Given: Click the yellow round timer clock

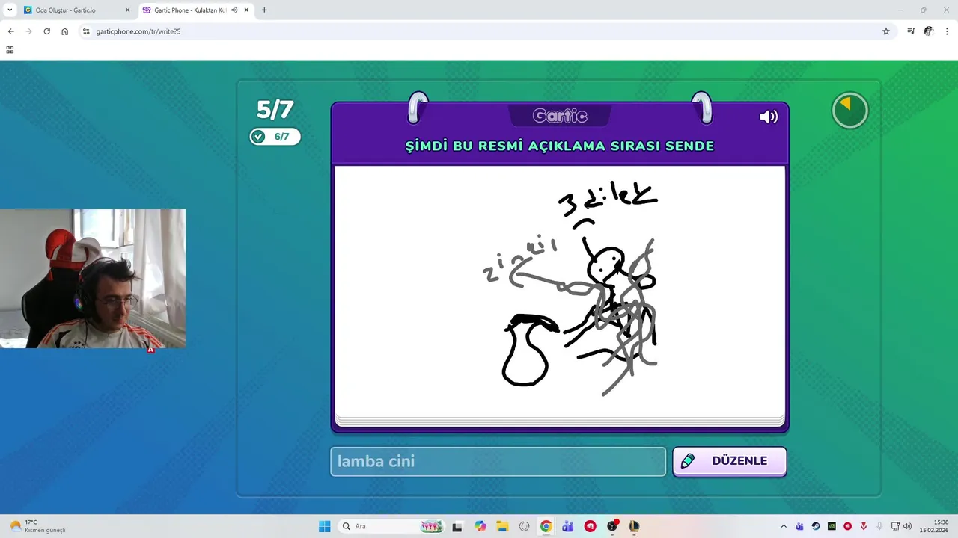Looking at the screenshot, I should pyautogui.click(x=849, y=111).
